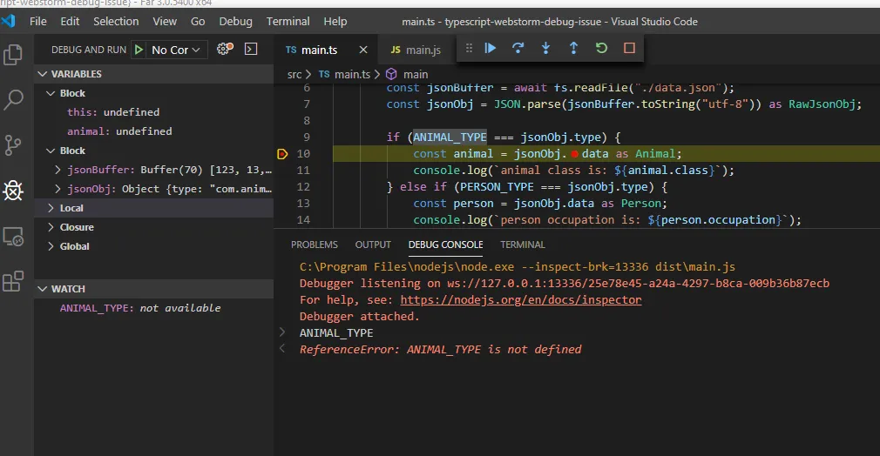Click the Restart debug session icon
The width and height of the screenshot is (880, 456).
pyautogui.click(x=601, y=49)
